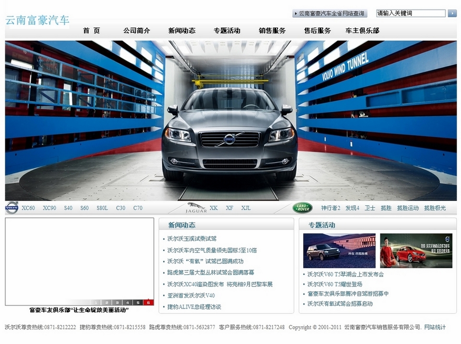Open the 售后服务 menu item
This screenshot has width=461, height=344.
[317, 31]
